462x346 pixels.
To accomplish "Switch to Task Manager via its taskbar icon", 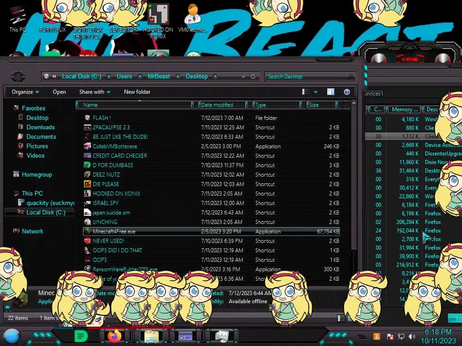I will 223,336.
